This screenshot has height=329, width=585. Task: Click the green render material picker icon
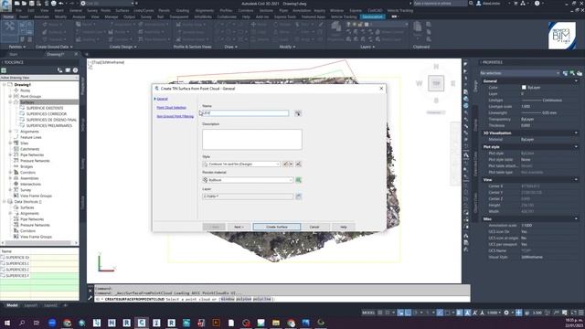coord(299,180)
